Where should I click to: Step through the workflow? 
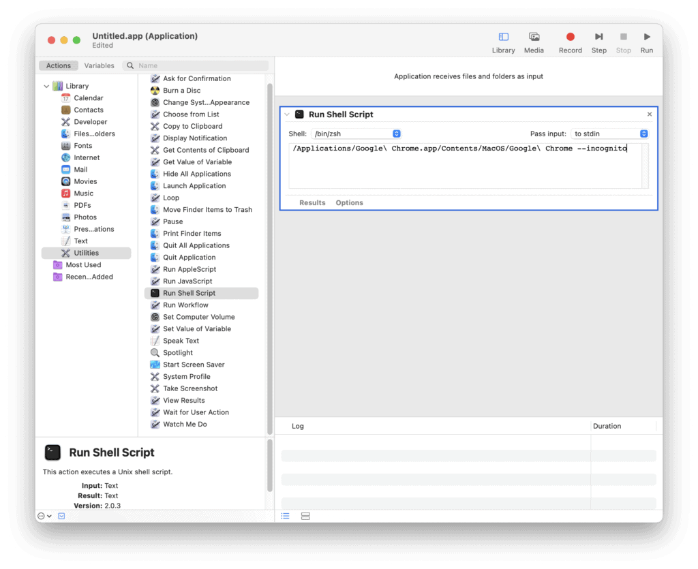point(598,43)
